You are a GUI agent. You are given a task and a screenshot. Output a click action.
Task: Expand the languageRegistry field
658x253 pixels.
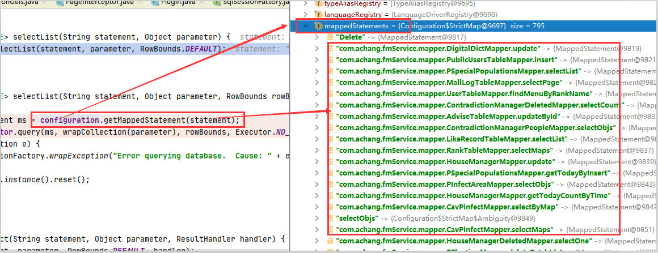306,15
